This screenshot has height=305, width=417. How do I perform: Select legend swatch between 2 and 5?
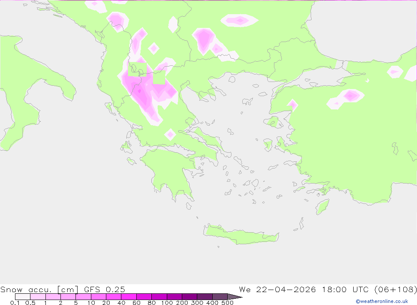[68, 297]
